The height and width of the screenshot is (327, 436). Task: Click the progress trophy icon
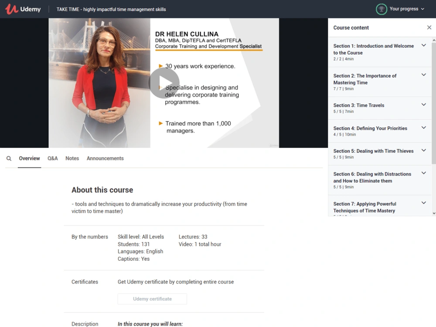tap(381, 9)
